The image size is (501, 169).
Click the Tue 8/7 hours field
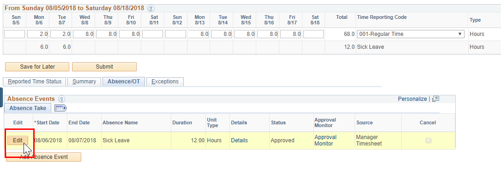(x=60, y=34)
